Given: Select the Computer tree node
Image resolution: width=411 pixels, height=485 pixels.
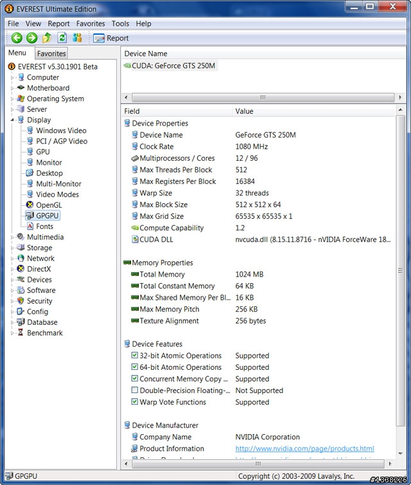Looking at the screenshot, I should pos(43,77).
